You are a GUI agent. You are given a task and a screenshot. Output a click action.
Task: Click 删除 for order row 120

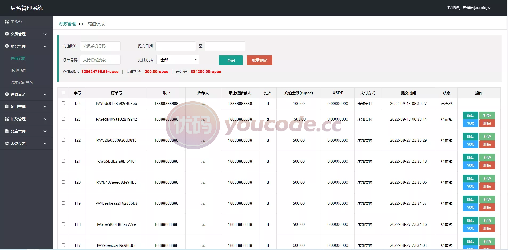click(487, 186)
